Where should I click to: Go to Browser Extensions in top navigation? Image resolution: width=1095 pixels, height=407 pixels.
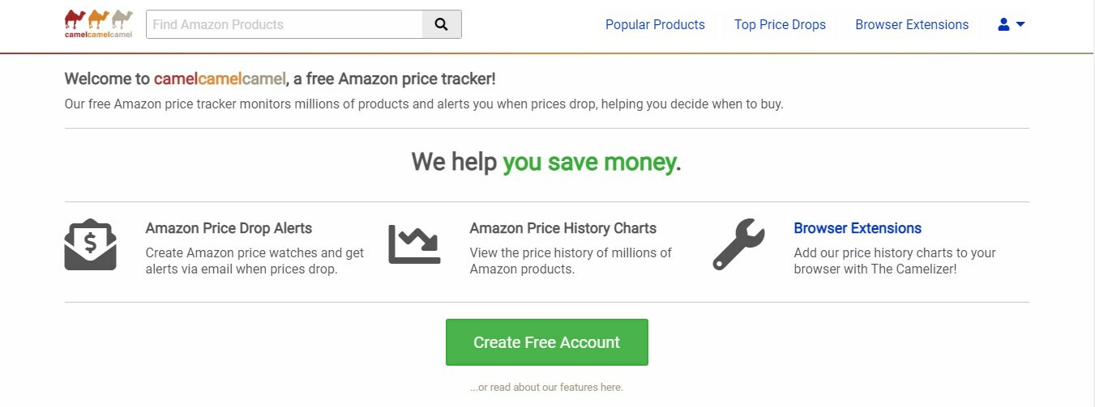[x=912, y=24]
